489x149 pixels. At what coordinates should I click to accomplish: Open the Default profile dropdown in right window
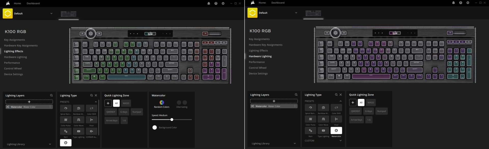pyautogui.click(x=296, y=13)
